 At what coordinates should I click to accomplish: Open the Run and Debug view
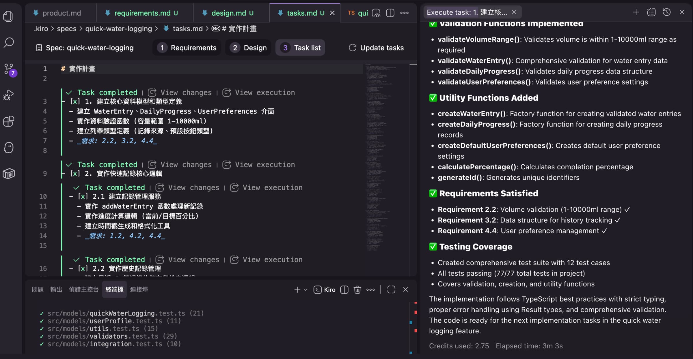(8, 95)
